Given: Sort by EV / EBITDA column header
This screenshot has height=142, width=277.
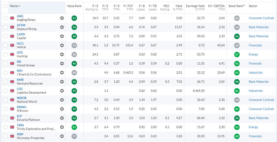Looking at the screenshot, I should click(x=216, y=8).
